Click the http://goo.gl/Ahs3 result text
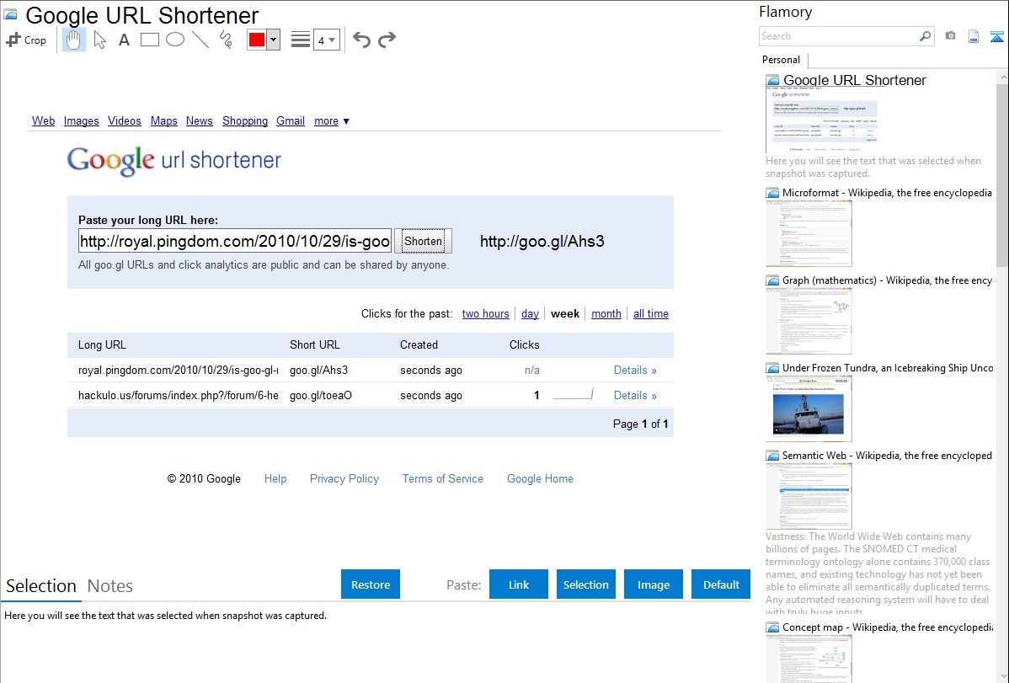 (x=542, y=242)
